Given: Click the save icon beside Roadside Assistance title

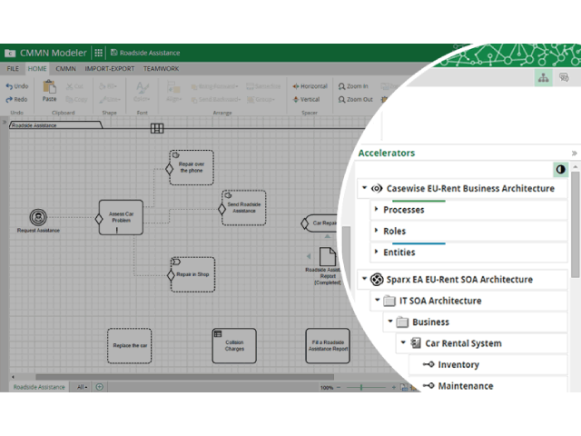Looking at the screenshot, I should point(114,53).
